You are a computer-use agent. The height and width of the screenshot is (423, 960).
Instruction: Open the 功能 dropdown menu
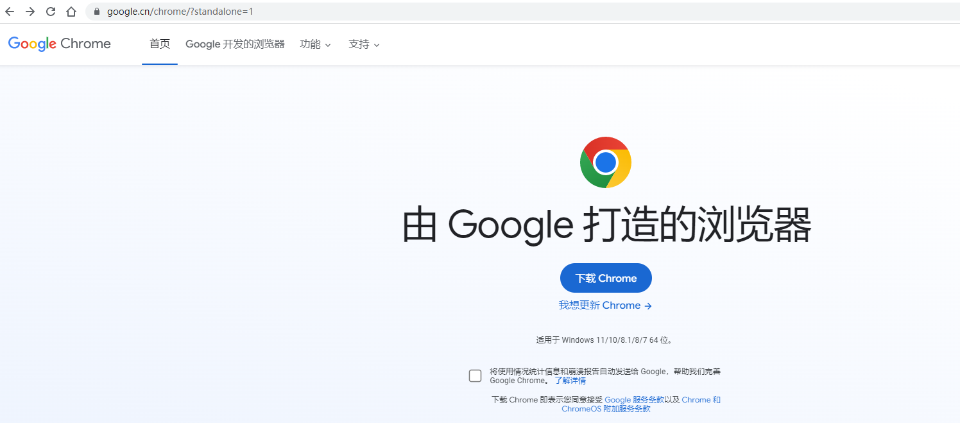(310, 44)
